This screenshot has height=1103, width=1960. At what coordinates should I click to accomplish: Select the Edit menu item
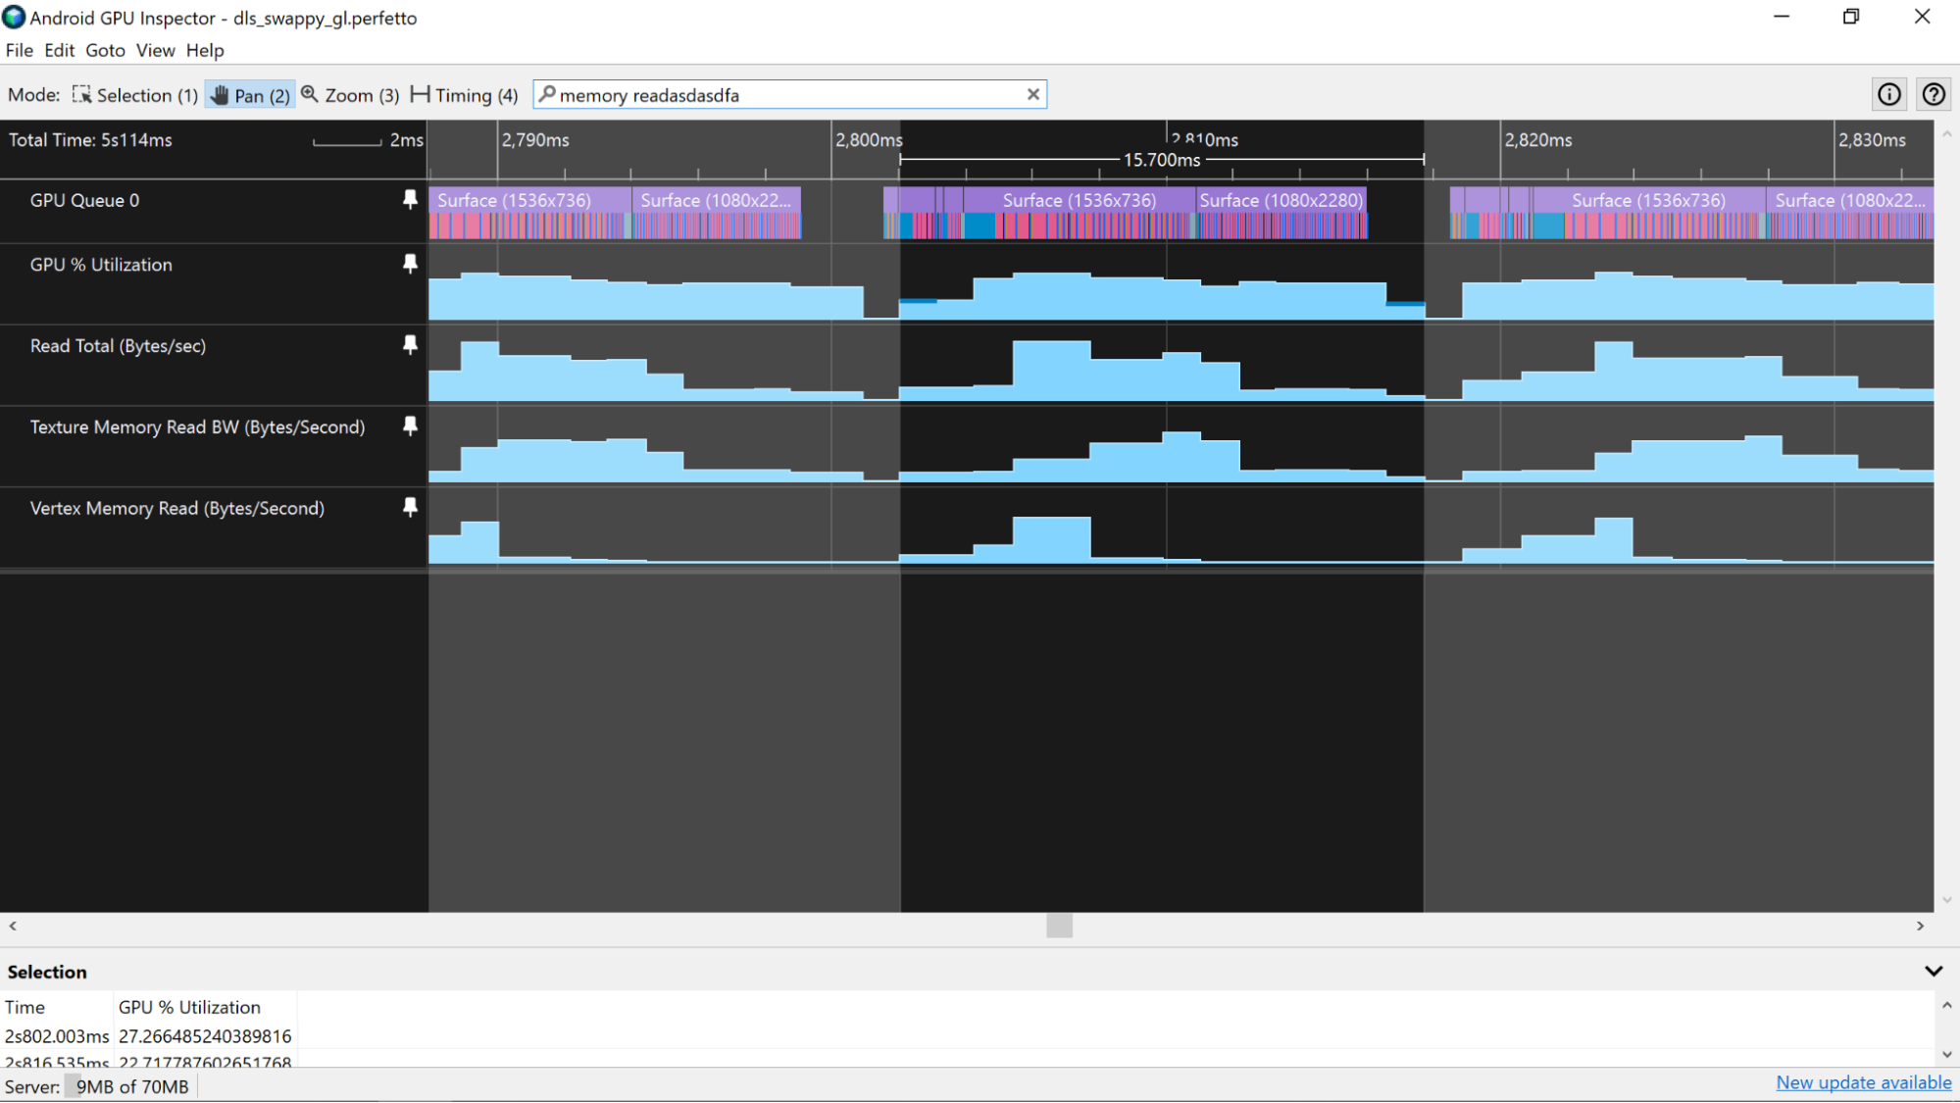coord(57,50)
